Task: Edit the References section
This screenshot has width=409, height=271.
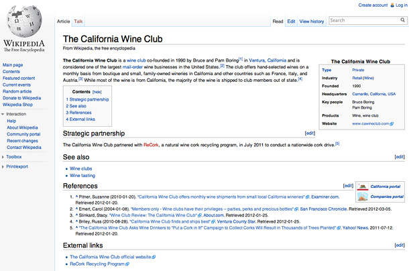Action: [348, 186]
